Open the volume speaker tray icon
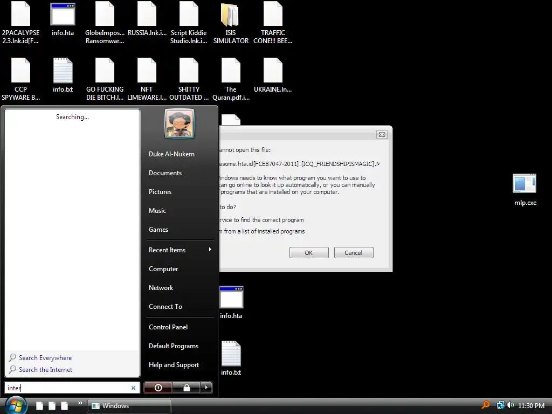Viewport: 552px width, 414px height. [x=510, y=405]
